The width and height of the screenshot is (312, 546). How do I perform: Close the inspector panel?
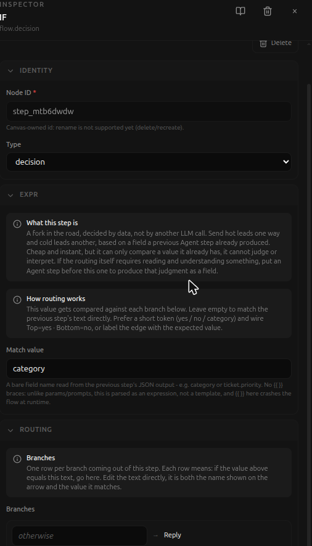click(295, 11)
